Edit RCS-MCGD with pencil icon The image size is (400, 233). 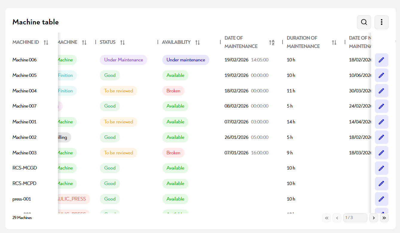tap(381, 168)
